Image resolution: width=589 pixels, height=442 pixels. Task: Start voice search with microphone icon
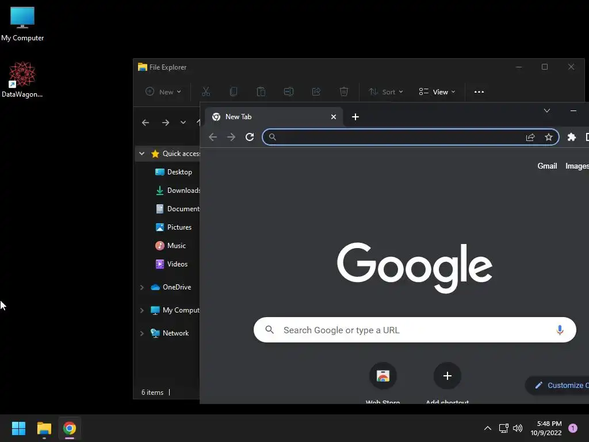(560, 330)
